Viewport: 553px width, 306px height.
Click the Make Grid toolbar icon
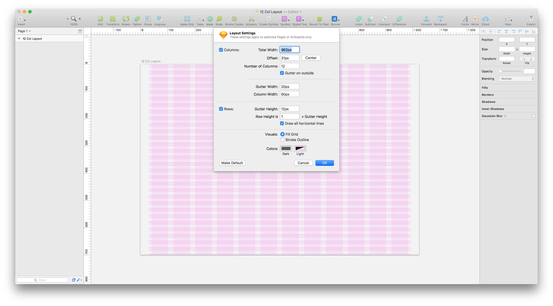187,19
